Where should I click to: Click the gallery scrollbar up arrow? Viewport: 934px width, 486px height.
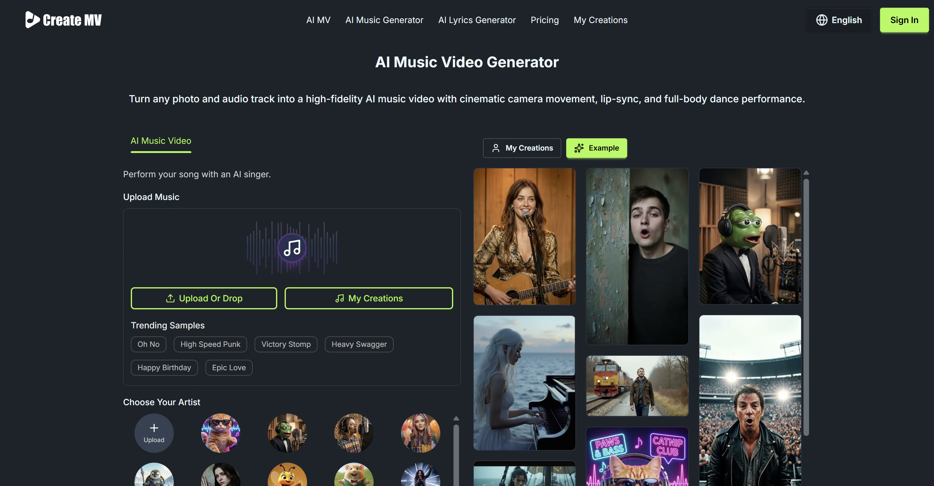806,172
